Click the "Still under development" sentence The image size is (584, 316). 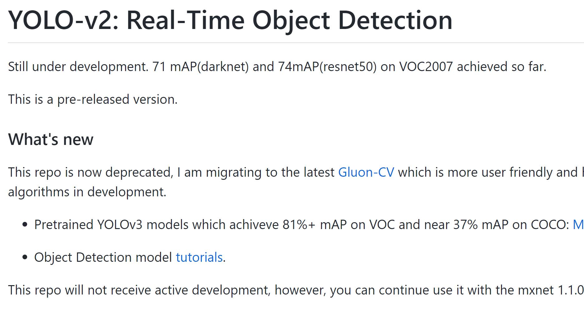point(78,67)
